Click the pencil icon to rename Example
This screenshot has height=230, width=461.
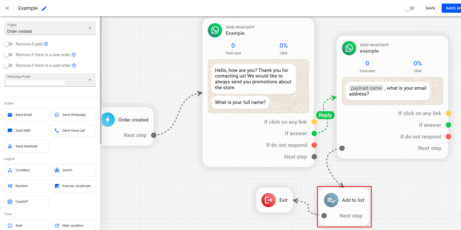pyautogui.click(x=44, y=9)
